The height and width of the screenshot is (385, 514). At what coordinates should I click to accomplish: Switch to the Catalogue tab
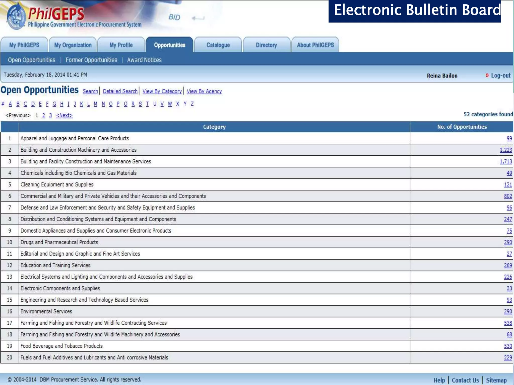218,45
